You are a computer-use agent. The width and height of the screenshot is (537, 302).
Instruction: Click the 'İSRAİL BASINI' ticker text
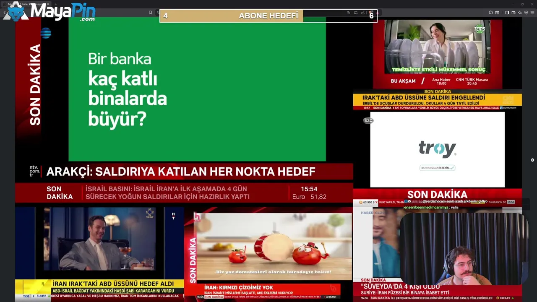coord(167,193)
